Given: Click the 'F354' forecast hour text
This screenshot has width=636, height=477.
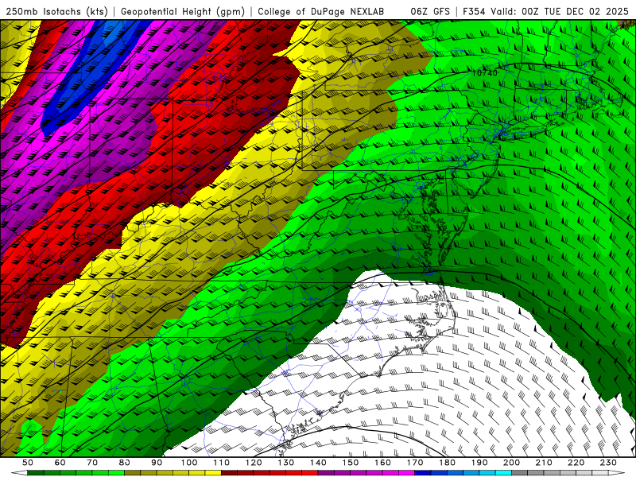Looking at the screenshot, I should [474, 11].
